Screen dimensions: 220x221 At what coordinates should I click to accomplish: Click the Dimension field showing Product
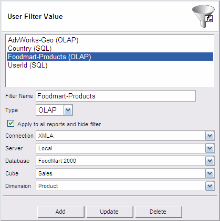(121, 186)
